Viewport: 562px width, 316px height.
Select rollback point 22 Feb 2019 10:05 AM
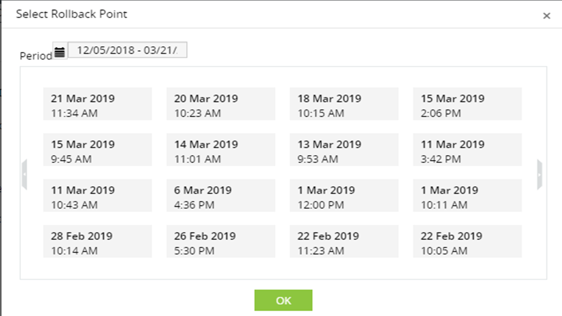coord(468,241)
